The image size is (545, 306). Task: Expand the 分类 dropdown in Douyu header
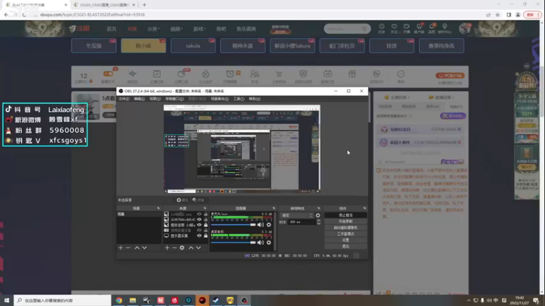153,29
